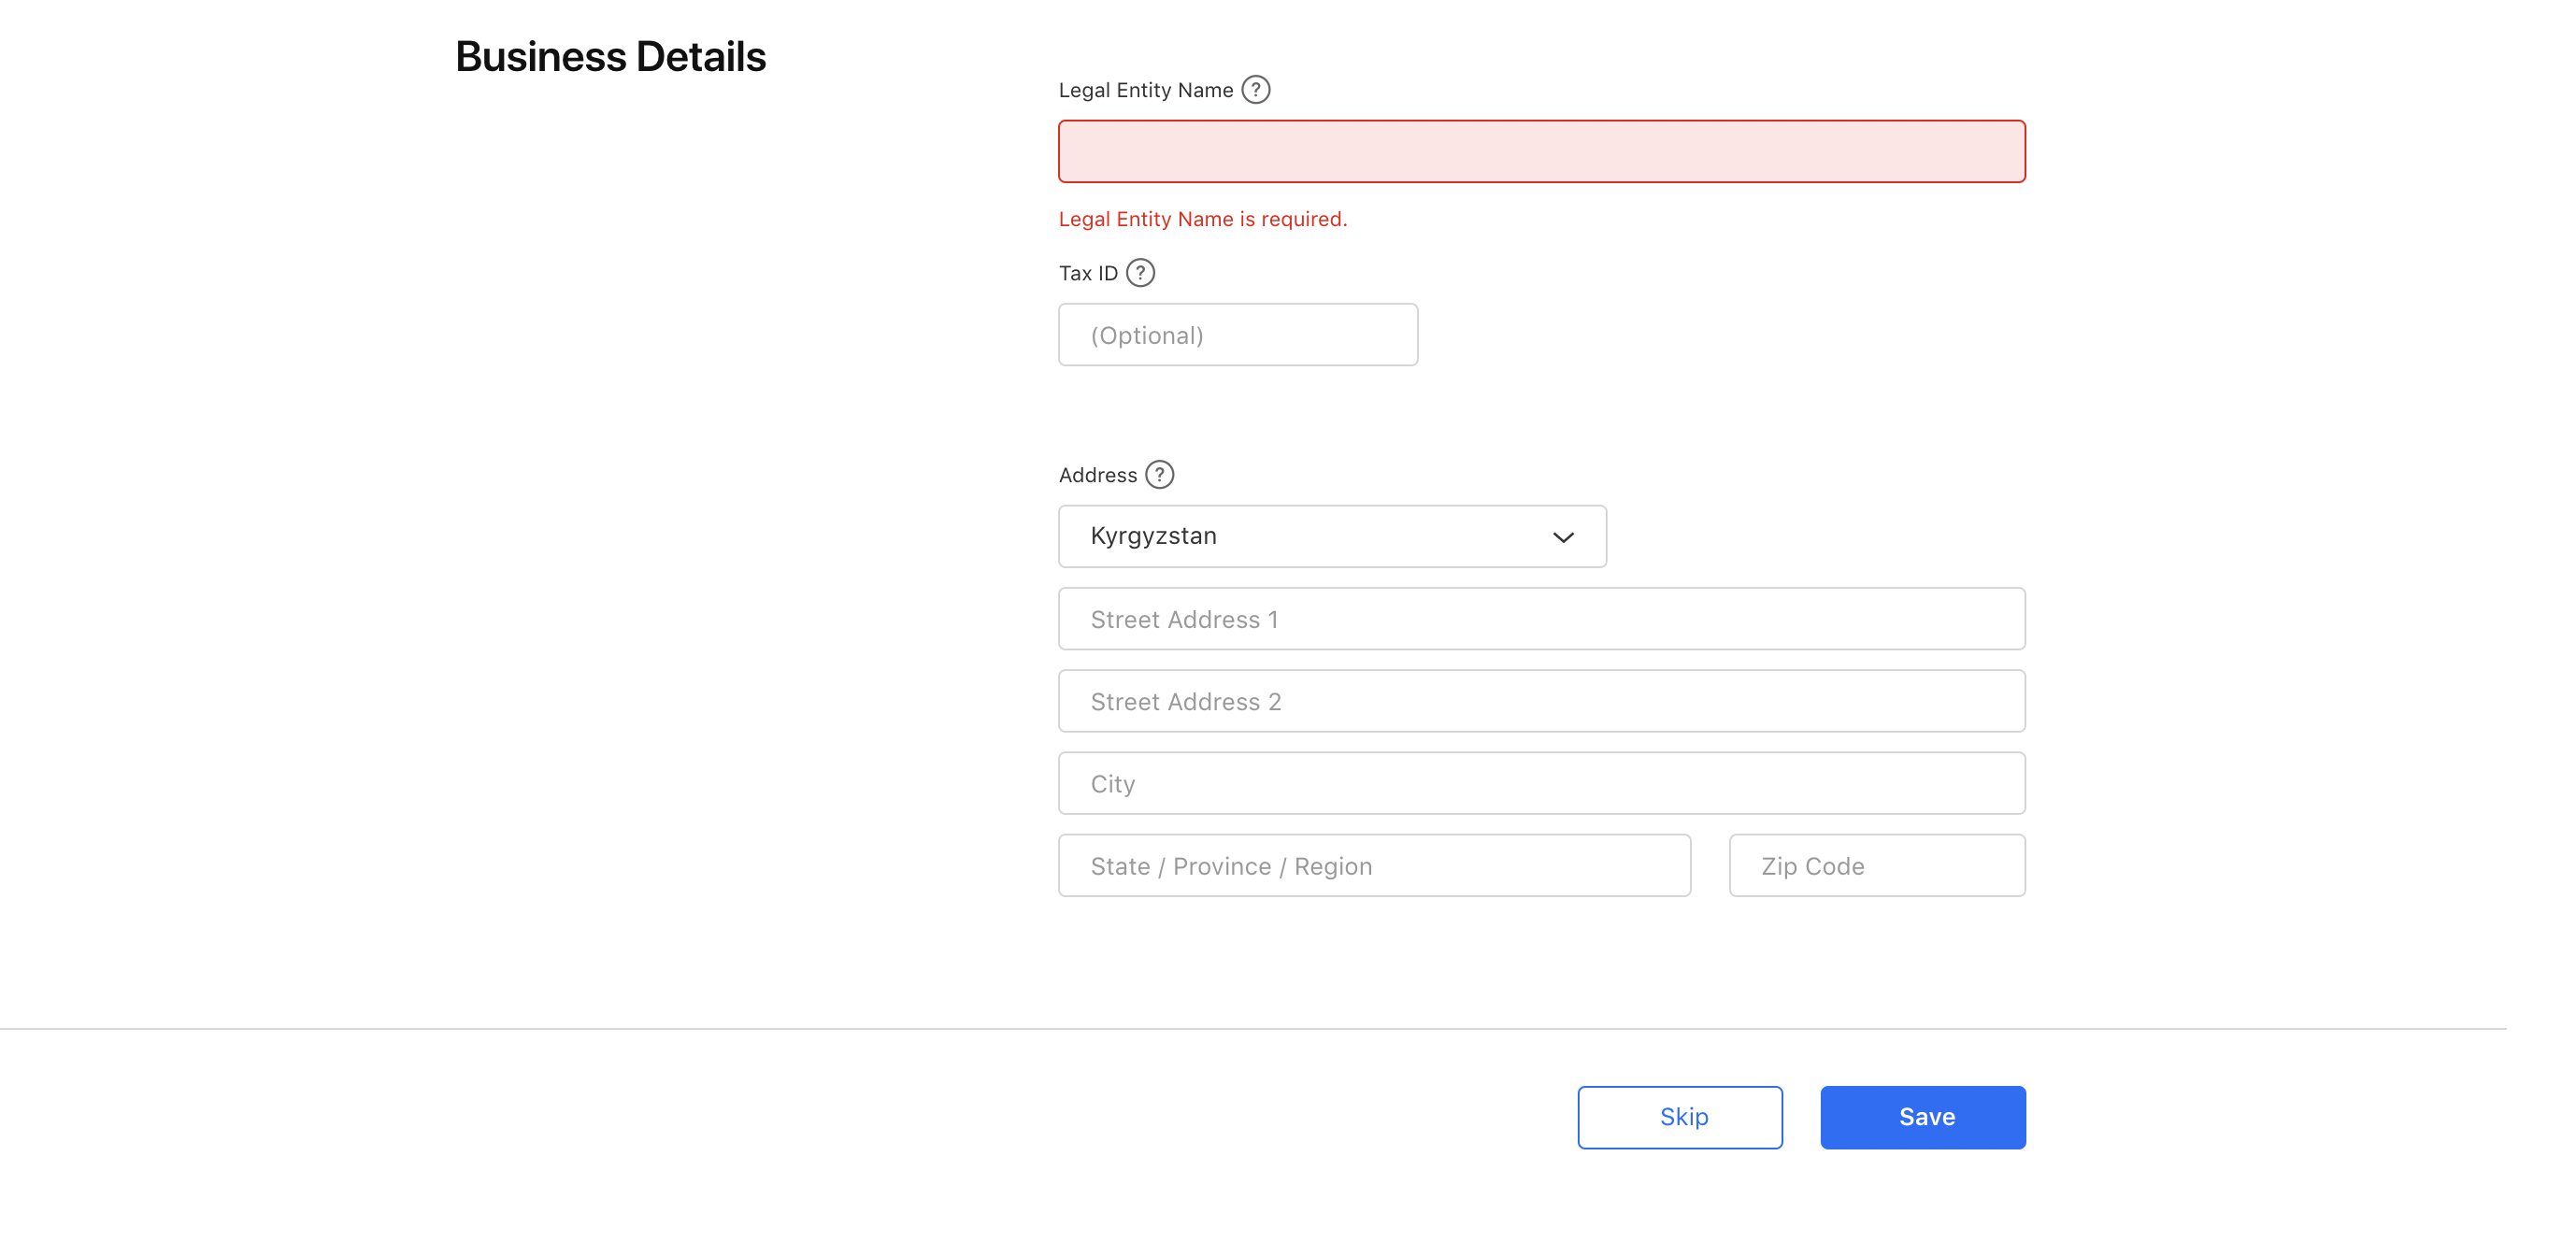Open help icon next to Legal Entity Name

(1255, 90)
